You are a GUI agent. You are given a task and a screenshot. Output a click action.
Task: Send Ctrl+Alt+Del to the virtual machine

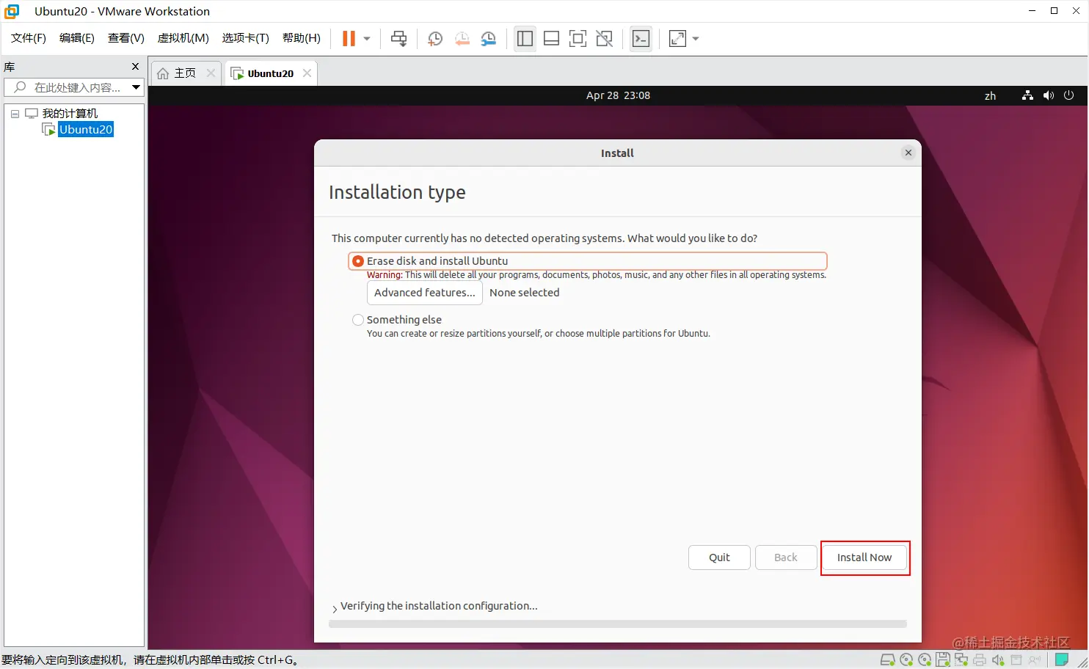pyautogui.click(x=398, y=39)
